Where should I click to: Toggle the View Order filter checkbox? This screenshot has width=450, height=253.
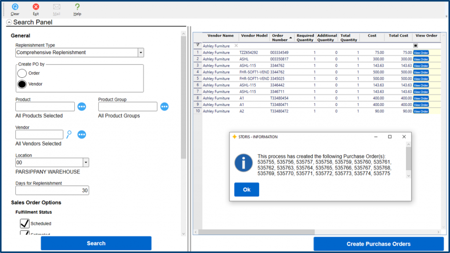pyautogui.click(x=416, y=46)
